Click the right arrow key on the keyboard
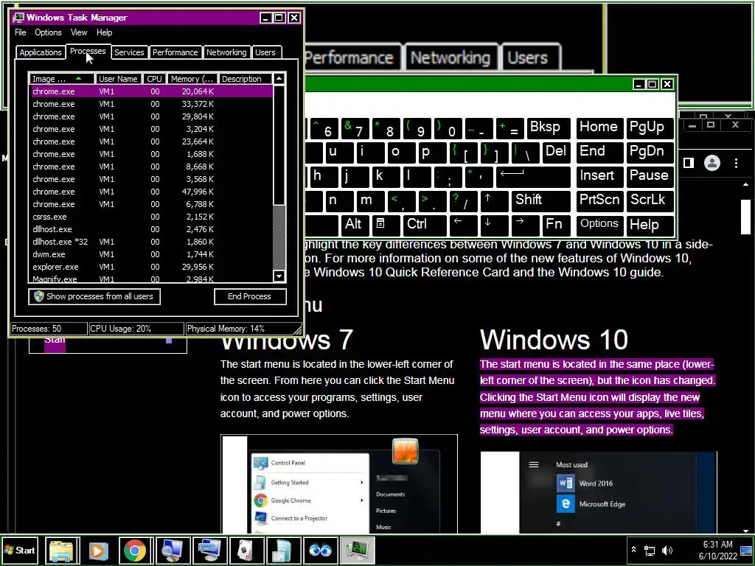Screen dimensions: 755x566 [x=525, y=225]
